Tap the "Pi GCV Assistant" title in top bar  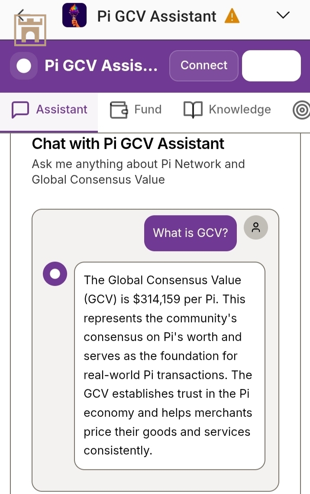point(156,16)
